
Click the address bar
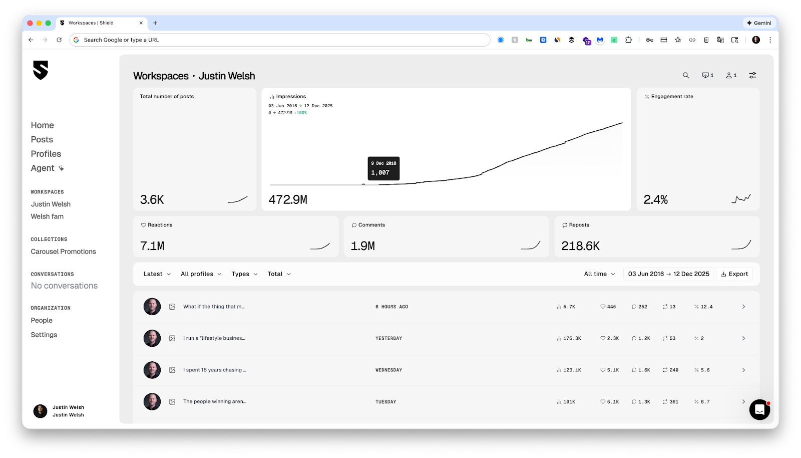click(279, 40)
